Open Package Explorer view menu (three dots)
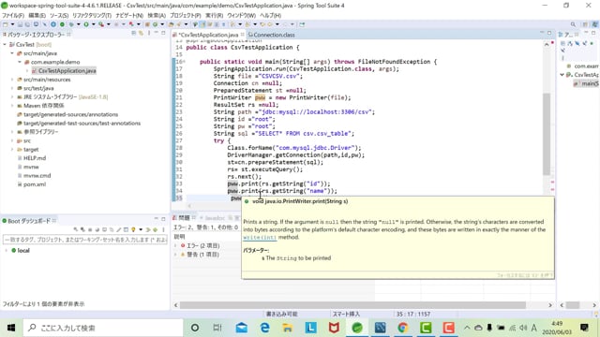Image resolution: width=600 pixels, height=337 pixels. [x=149, y=34]
